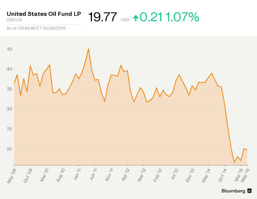Select the May '09 axis label

coord(11,176)
